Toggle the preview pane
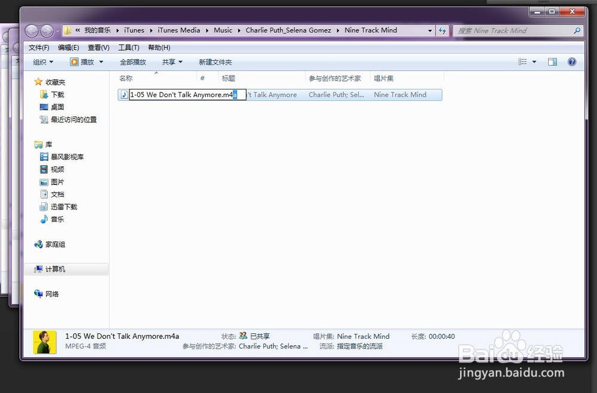This screenshot has width=597, height=393. point(552,61)
